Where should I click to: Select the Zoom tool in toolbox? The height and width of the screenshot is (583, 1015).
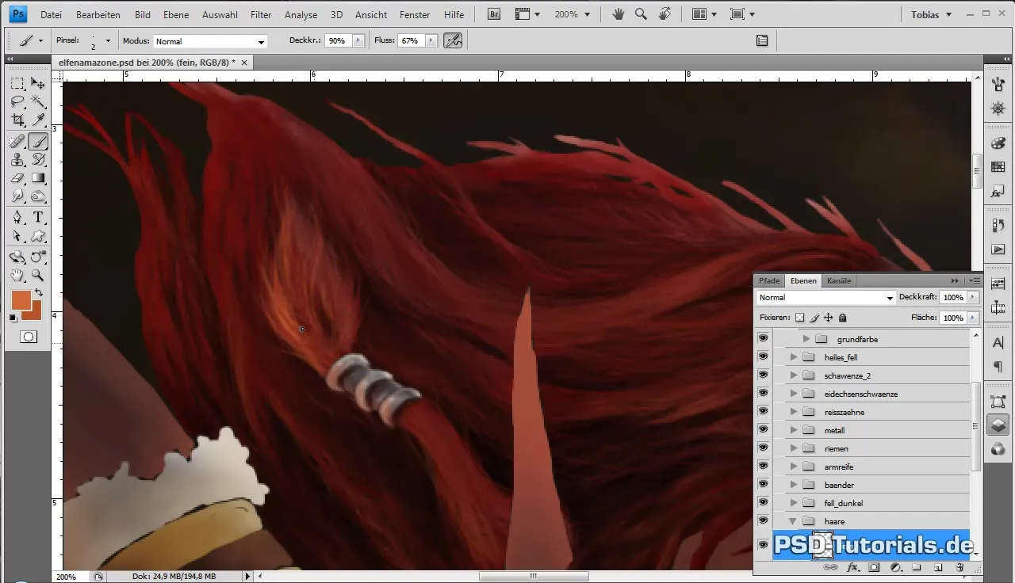click(x=37, y=276)
